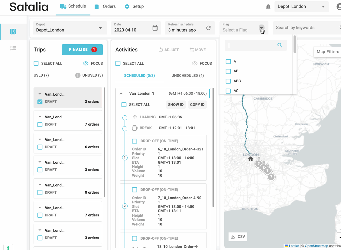The image size is (341, 250).
Task: Click the notifications bell icon
Action: pos(268,7)
